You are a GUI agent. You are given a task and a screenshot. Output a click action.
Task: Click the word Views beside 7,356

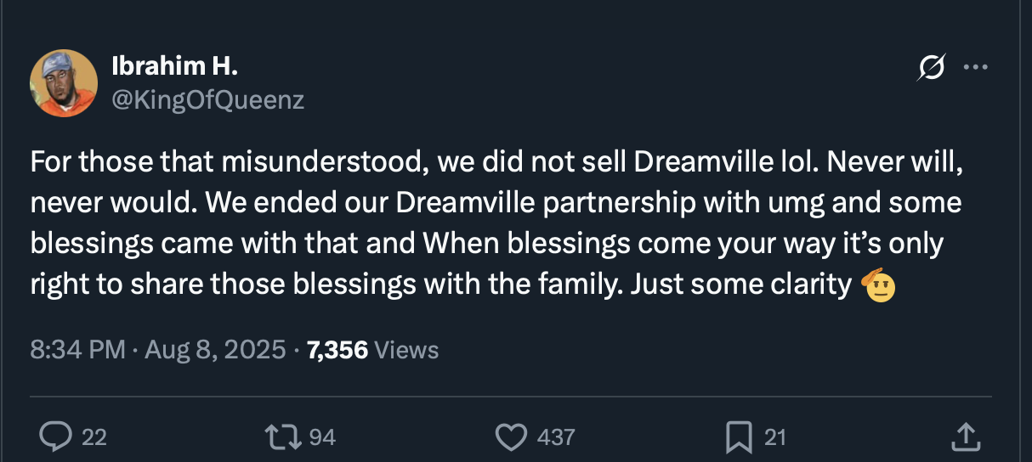[x=406, y=349]
